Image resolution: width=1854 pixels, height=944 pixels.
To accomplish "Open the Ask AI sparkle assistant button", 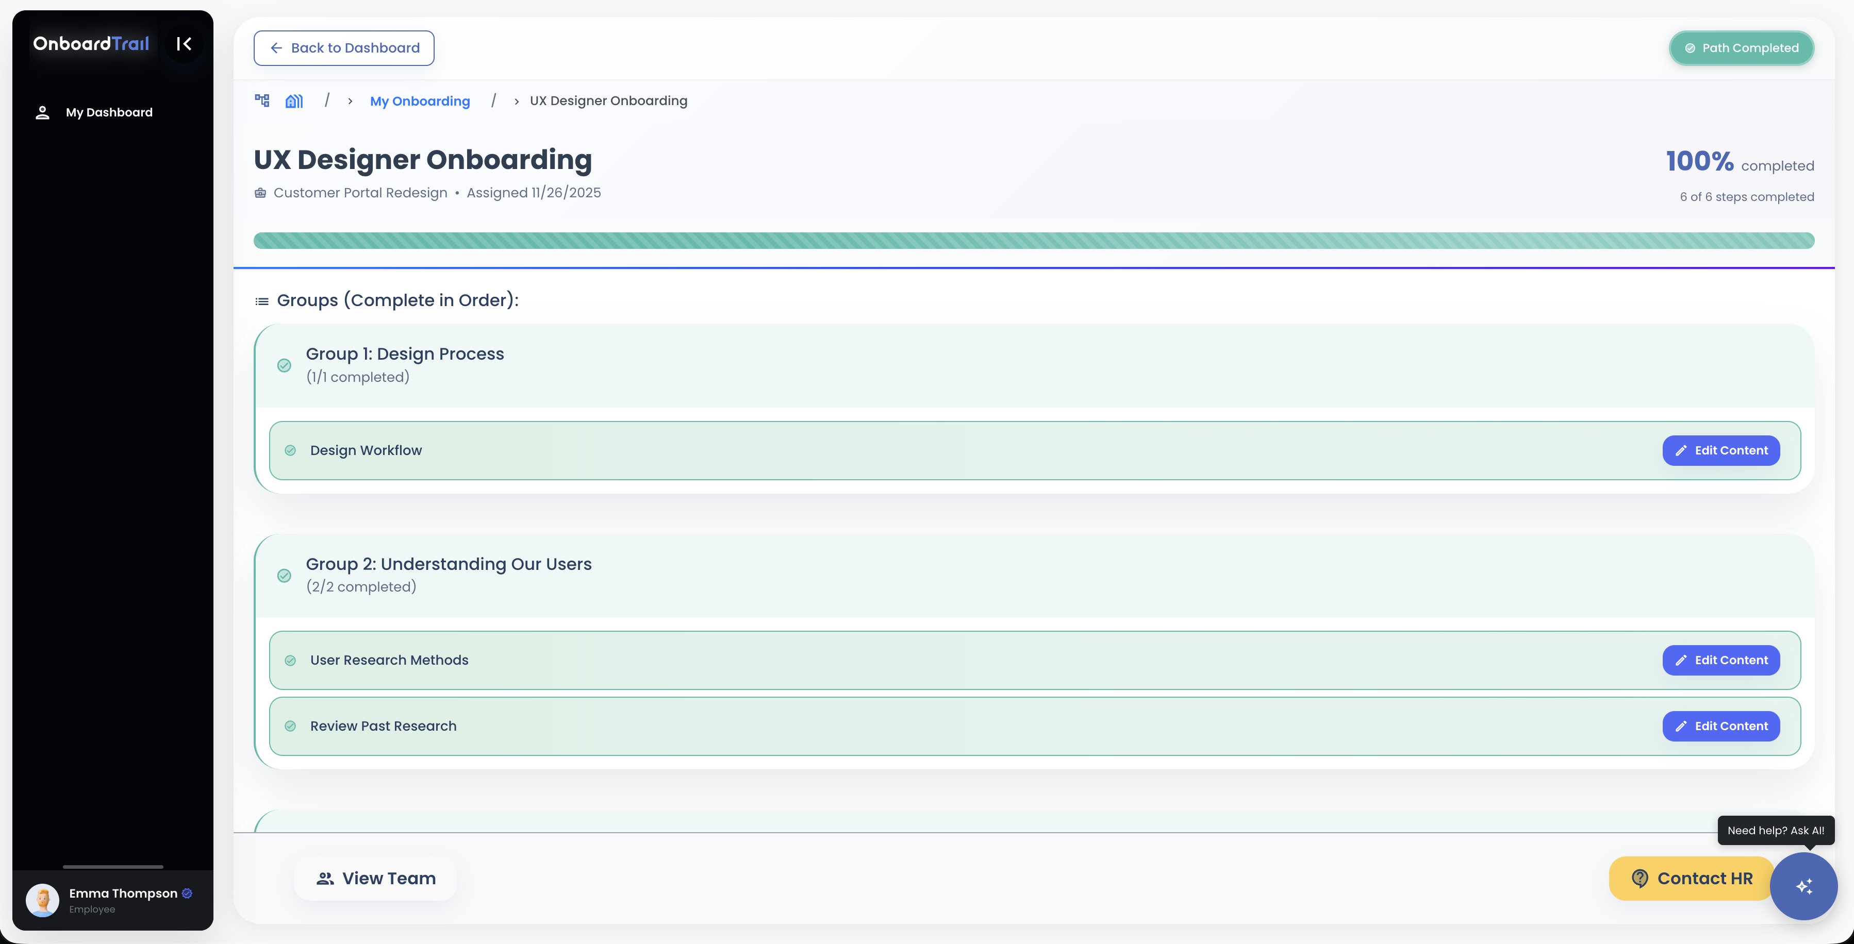I will 1803,886.
